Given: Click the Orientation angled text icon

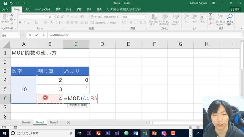Looking at the screenshot, I should pos(82,17).
